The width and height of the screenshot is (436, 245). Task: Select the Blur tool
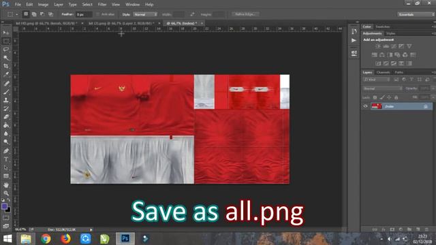click(x=6, y=133)
